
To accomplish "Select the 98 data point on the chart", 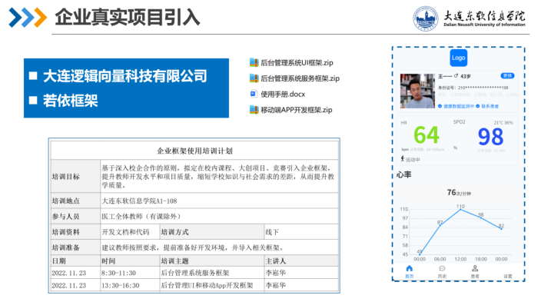I will (480, 217).
